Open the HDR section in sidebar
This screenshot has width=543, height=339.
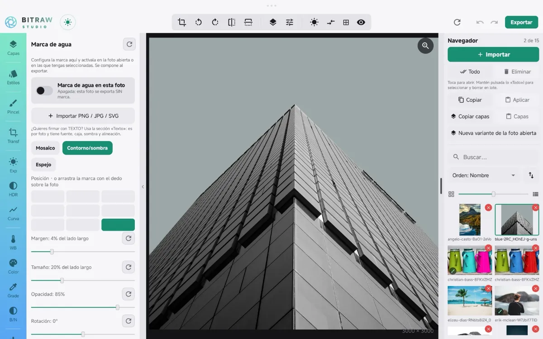click(x=13, y=189)
